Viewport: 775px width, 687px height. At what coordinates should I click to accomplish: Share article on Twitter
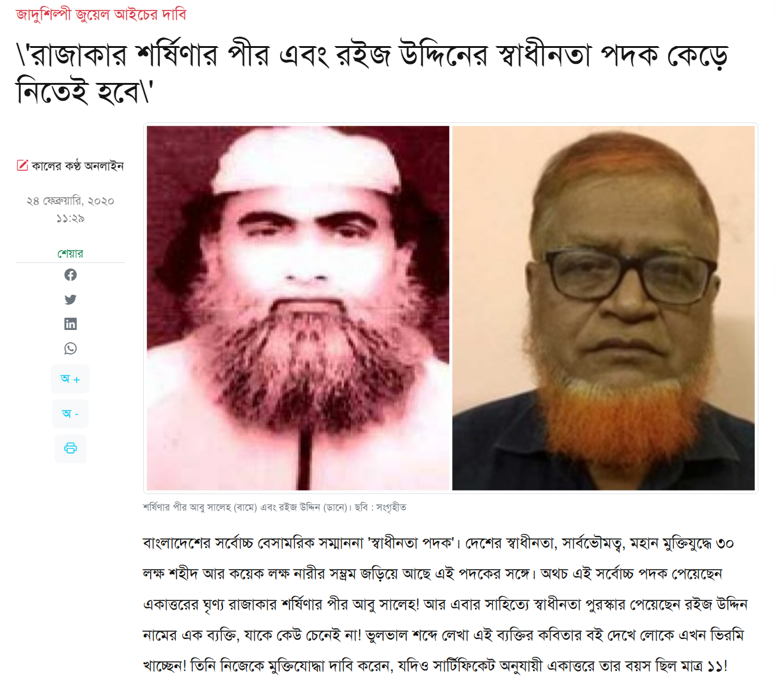(71, 299)
